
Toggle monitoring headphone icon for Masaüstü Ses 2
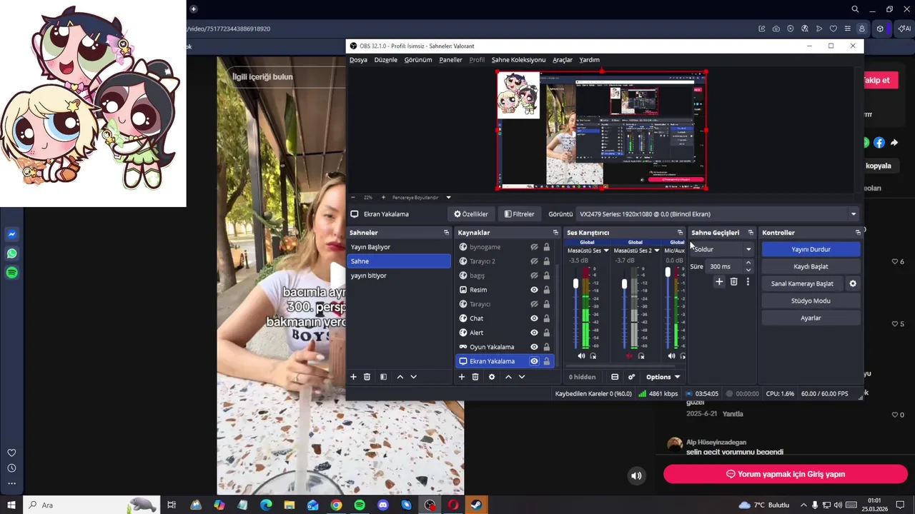(x=640, y=356)
